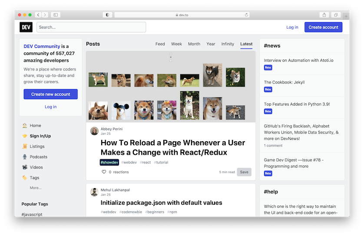This screenshot has width=364, height=236.
Task: Click the #codenewbie tag
Action: (x=131, y=212)
